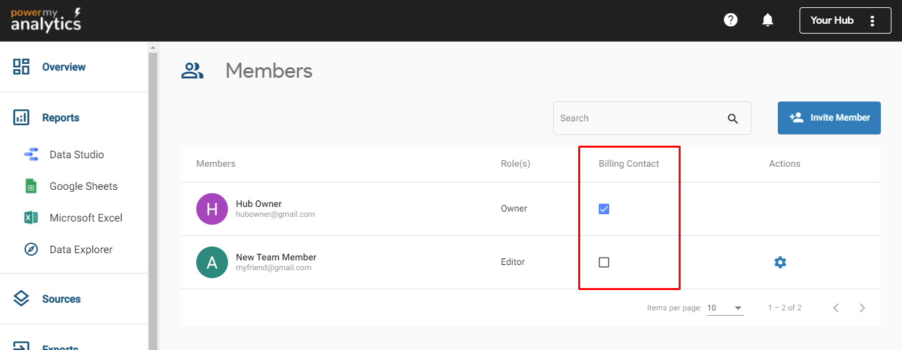This screenshot has width=902, height=350.
Task: Go to next page of members
Action: coord(862,308)
